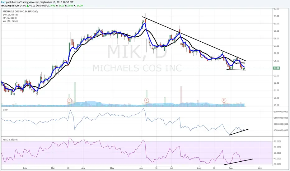Screen dimensions: 290x171
Task: Click the earnings E marker in mid-March
Action: coord(69,100)
